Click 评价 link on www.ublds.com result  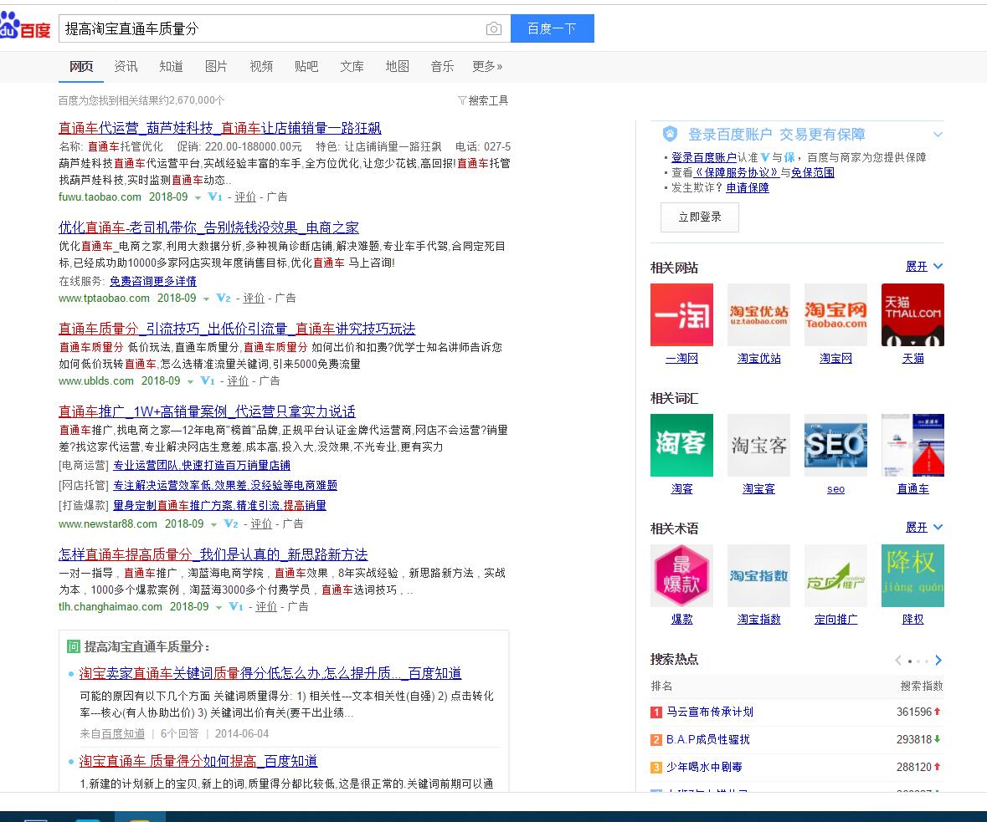pyautogui.click(x=238, y=381)
